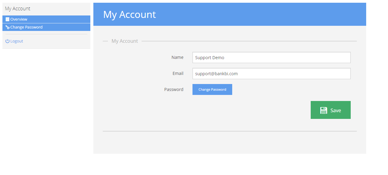388x175 pixels.
Task: Select Change Password in the sidebar menu
Action: tap(46, 27)
